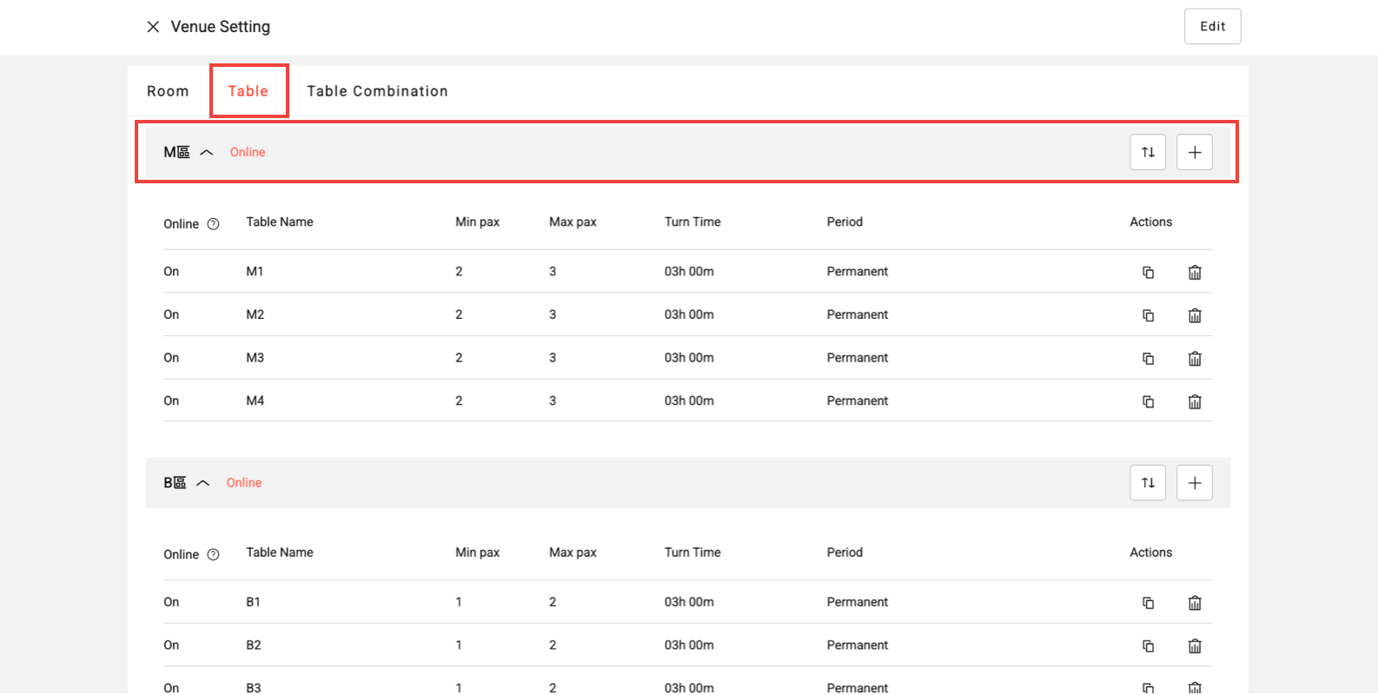Add a new table to M區
Image resolution: width=1378 pixels, height=695 pixels.
(x=1195, y=152)
